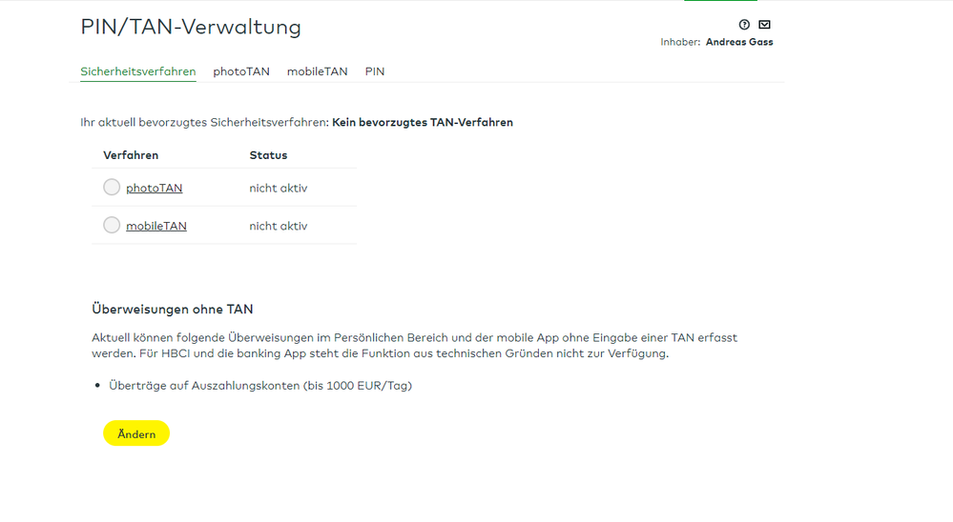
Task: Click the photoTAN row's nicht aktiv status
Action: pyautogui.click(x=279, y=189)
